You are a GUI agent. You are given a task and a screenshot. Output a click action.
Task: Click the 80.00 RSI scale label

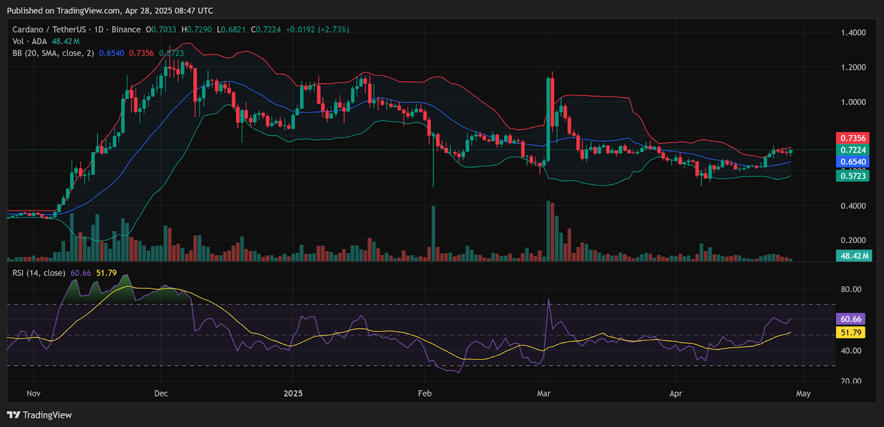[851, 289]
